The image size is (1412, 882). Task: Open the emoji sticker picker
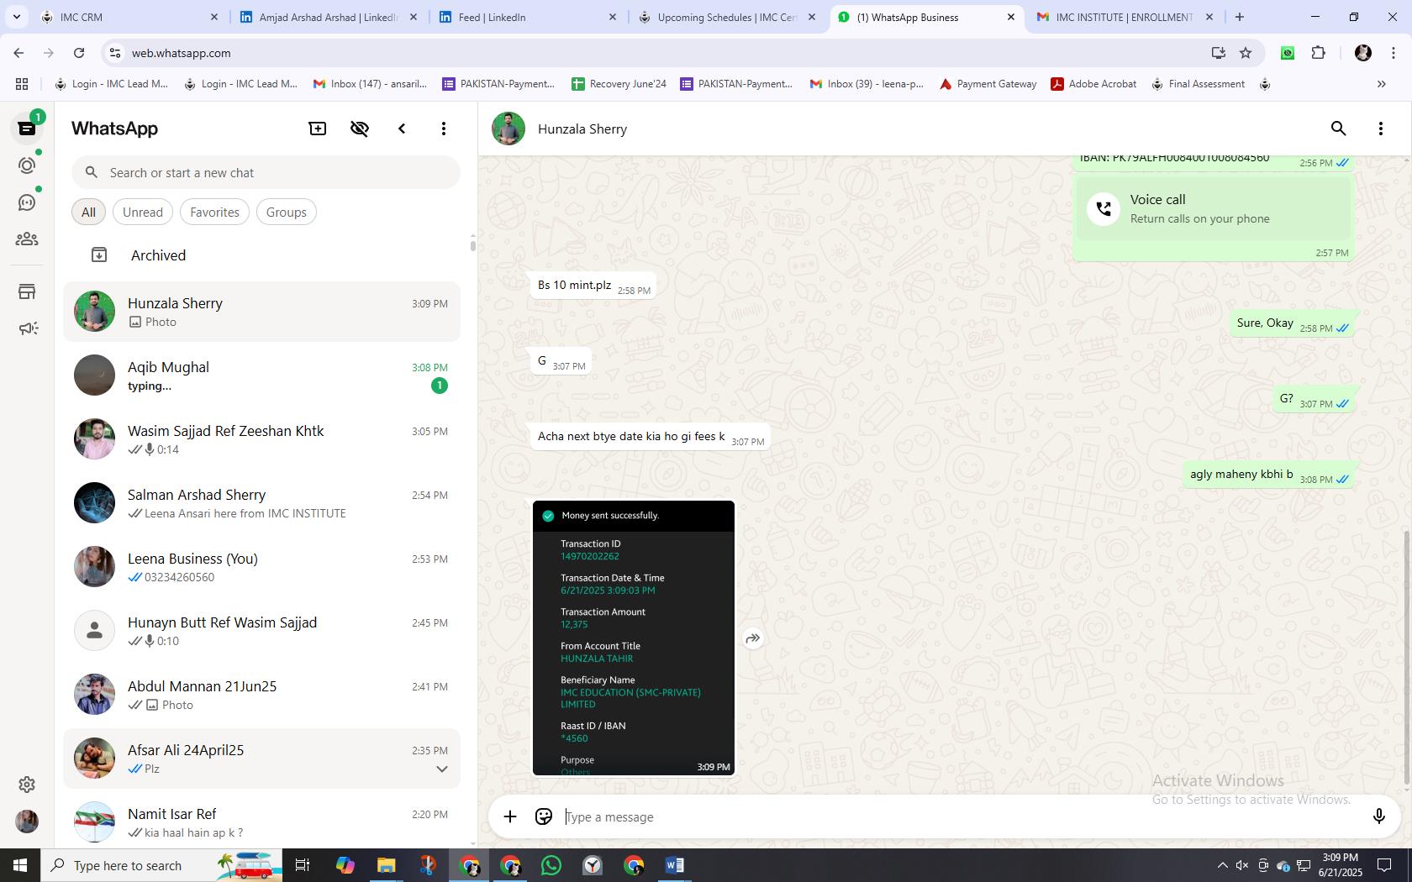pos(544,816)
